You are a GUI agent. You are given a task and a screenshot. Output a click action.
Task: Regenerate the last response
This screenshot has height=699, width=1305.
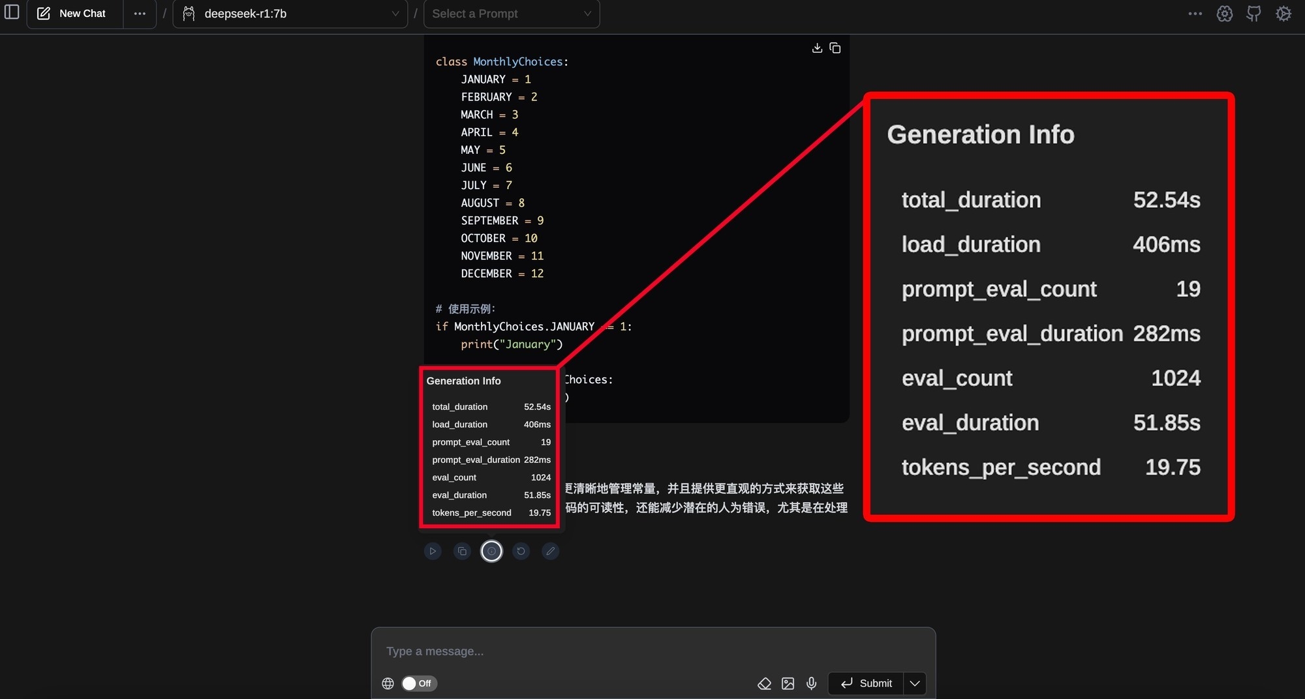tap(521, 552)
